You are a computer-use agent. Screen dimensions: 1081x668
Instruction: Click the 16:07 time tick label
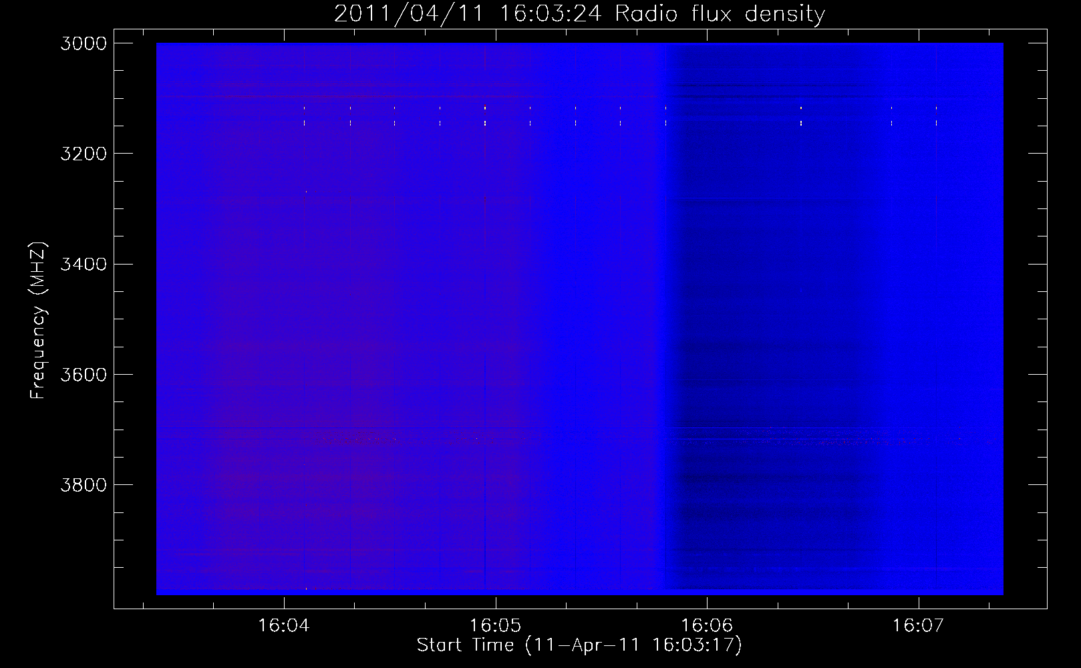point(919,626)
